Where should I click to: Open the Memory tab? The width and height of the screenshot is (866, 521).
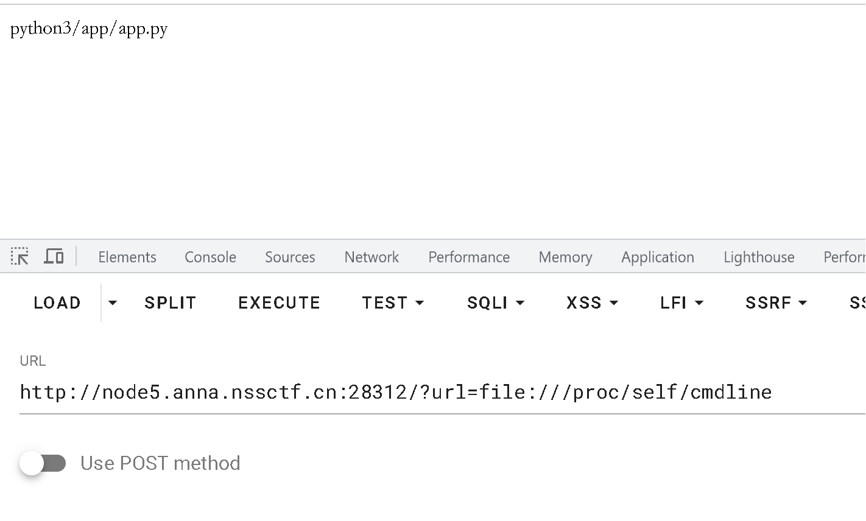tap(565, 257)
